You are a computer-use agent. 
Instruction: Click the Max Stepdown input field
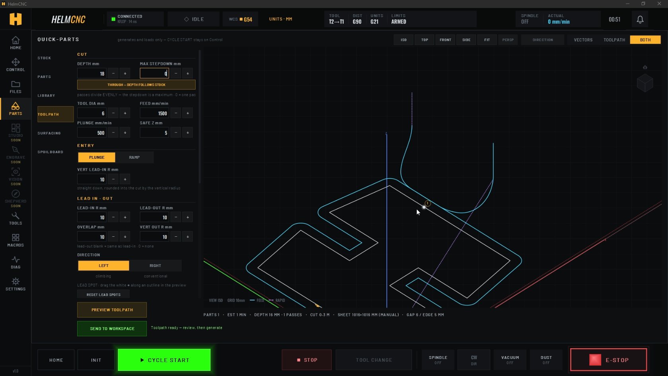point(154,73)
